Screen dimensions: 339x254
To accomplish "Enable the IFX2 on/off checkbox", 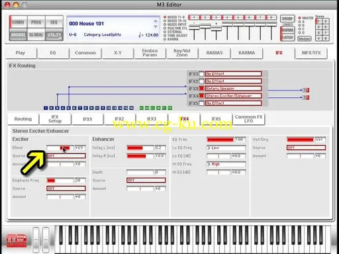I will [201, 81].
